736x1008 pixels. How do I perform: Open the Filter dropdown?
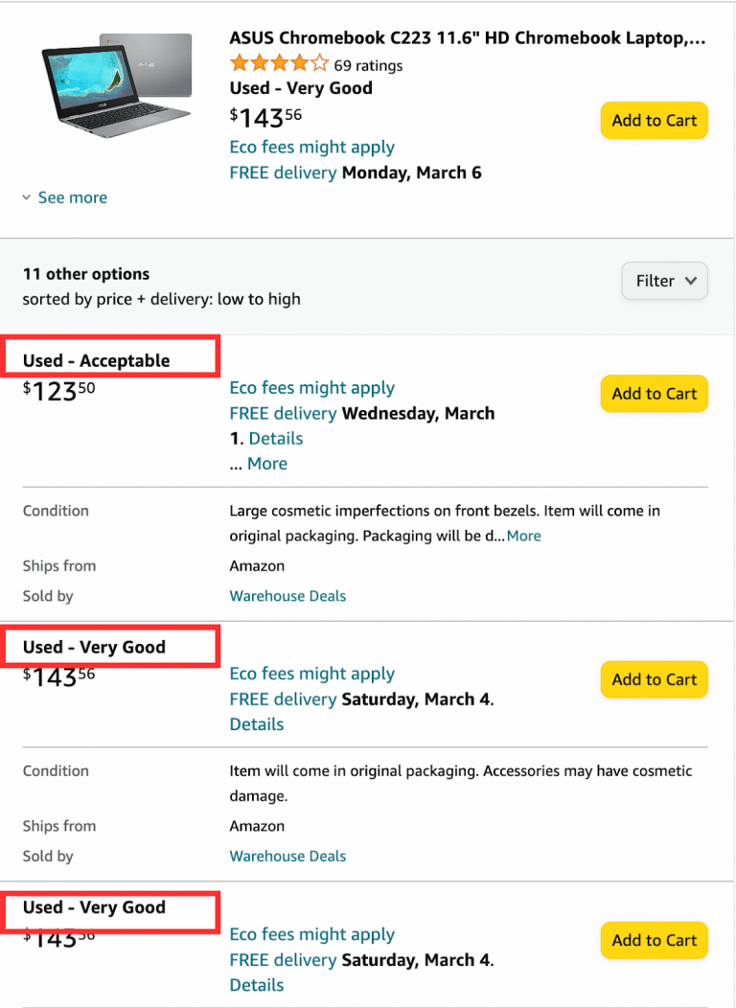(x=664, y=281)
